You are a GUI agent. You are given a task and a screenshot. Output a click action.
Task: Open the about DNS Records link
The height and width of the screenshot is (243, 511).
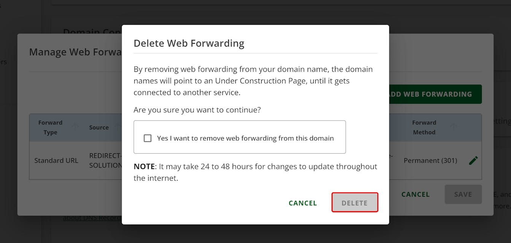[92, 218]
